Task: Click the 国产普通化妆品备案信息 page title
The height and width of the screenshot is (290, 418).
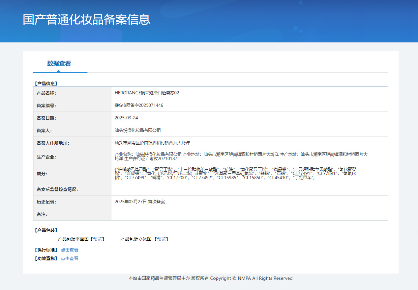Action: tap(87, 19)
